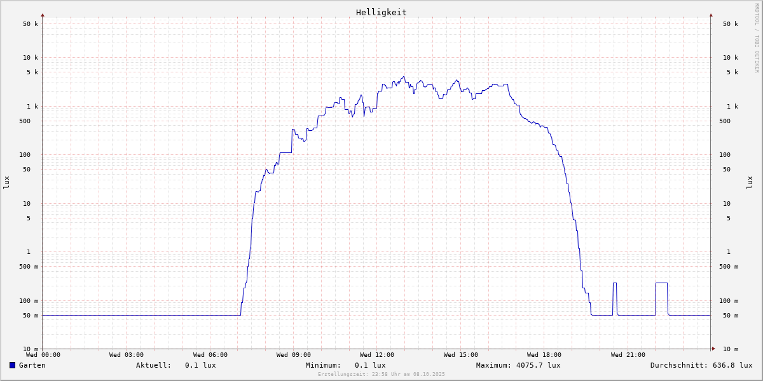Click the Wed 21:00 time axis label
This screenshot has width=763, height=381.
pos(628,355)
